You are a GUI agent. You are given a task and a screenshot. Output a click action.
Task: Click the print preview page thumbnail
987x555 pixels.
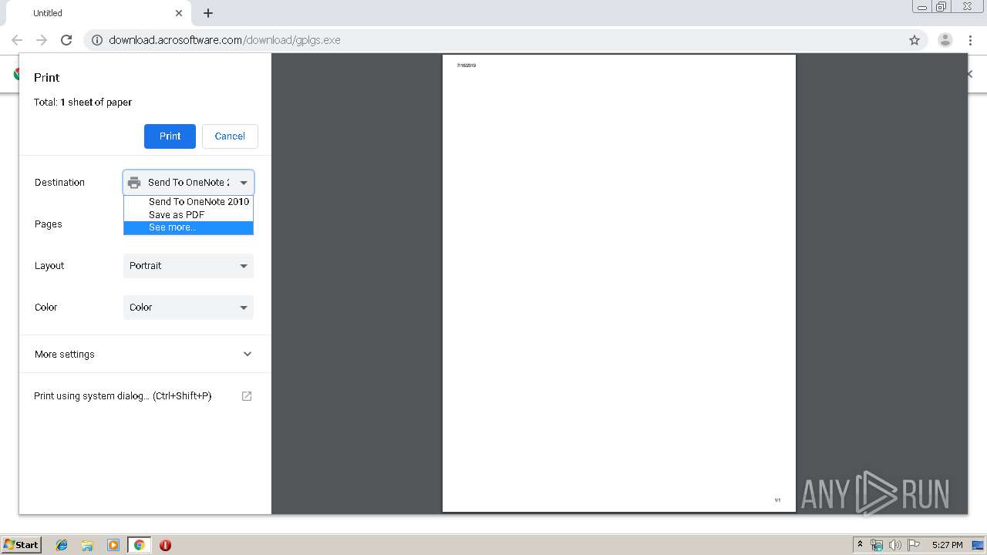[x=619, y=283]
